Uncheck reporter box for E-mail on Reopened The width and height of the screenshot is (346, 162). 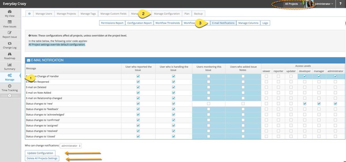[x=138, y=82]
